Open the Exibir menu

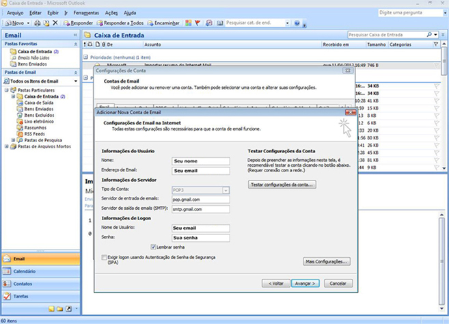53,13
